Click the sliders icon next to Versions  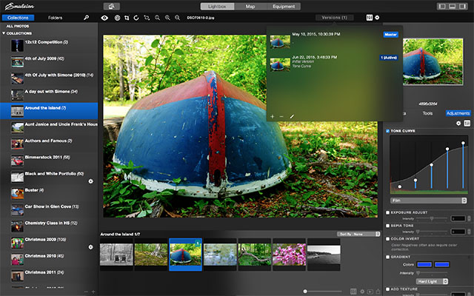(x=369, y=18)
